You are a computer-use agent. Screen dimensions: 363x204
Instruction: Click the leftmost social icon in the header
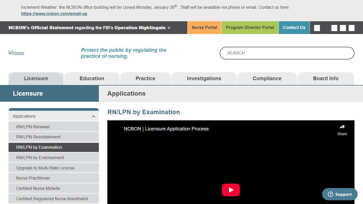point(317,28)
